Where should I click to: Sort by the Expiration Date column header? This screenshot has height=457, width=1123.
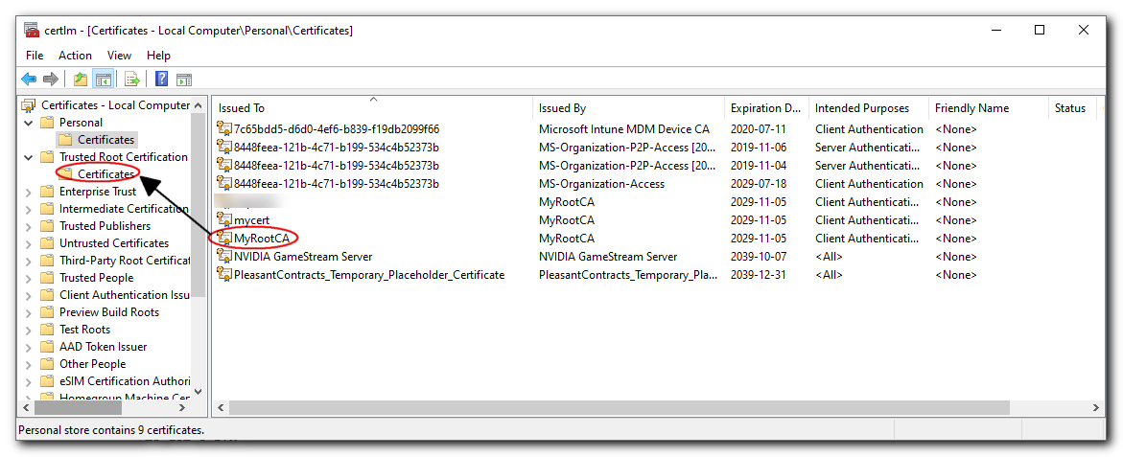click(x=766, y=108)
